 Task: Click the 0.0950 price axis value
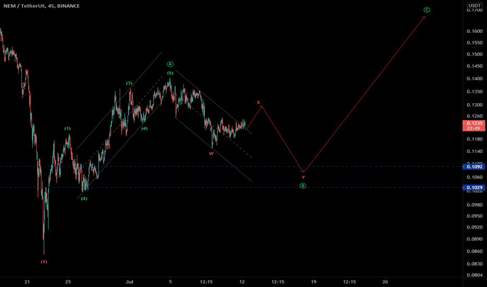tap(474, 216)
